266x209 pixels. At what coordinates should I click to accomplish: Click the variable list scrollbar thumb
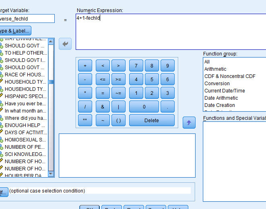tap(51, 82)
